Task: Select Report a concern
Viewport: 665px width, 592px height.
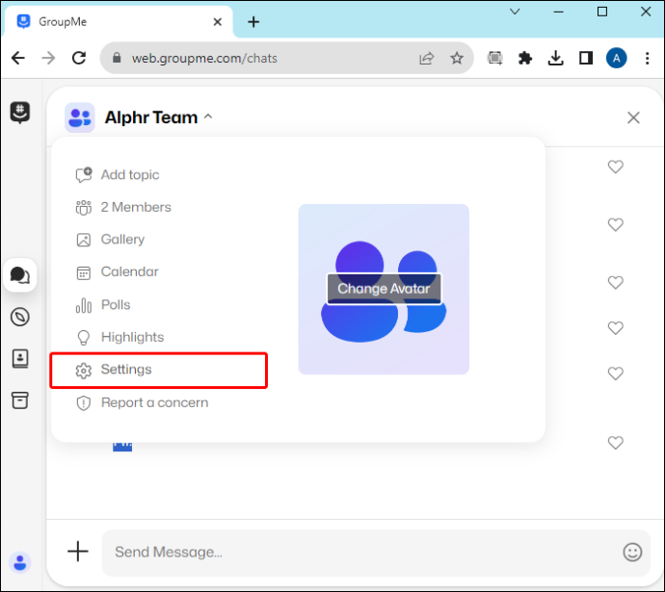Action: click(x=142, y=402)
